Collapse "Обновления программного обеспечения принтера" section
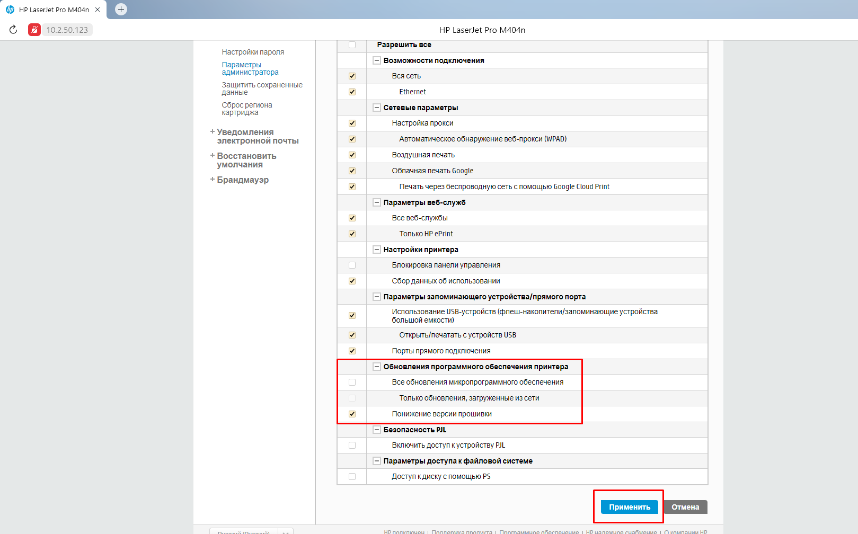The image size is (858, 534). click(x=377, y=367)
